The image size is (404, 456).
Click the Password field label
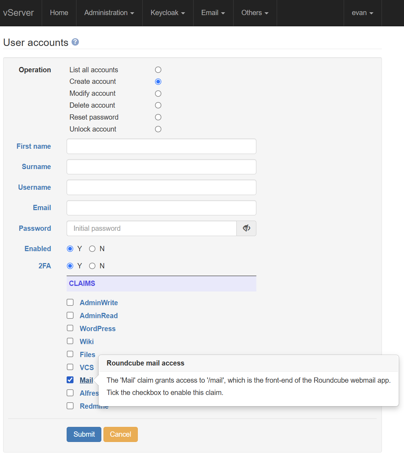(35, 228)
